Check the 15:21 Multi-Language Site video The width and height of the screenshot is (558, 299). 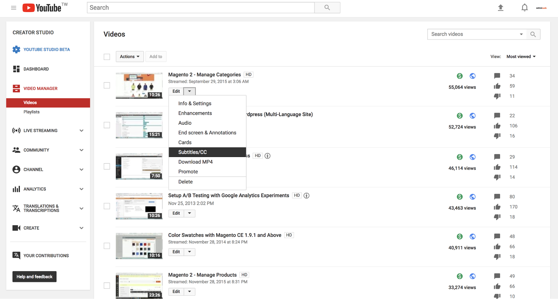[107, 125]
